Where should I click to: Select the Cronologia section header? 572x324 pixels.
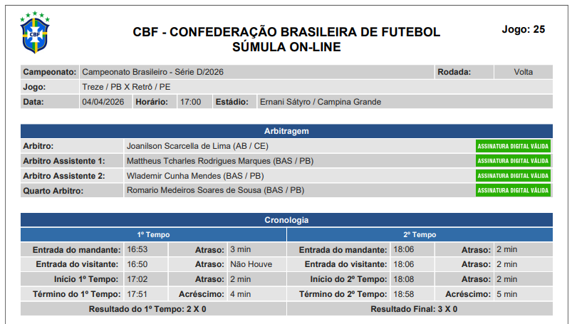[x=286, y=220]
